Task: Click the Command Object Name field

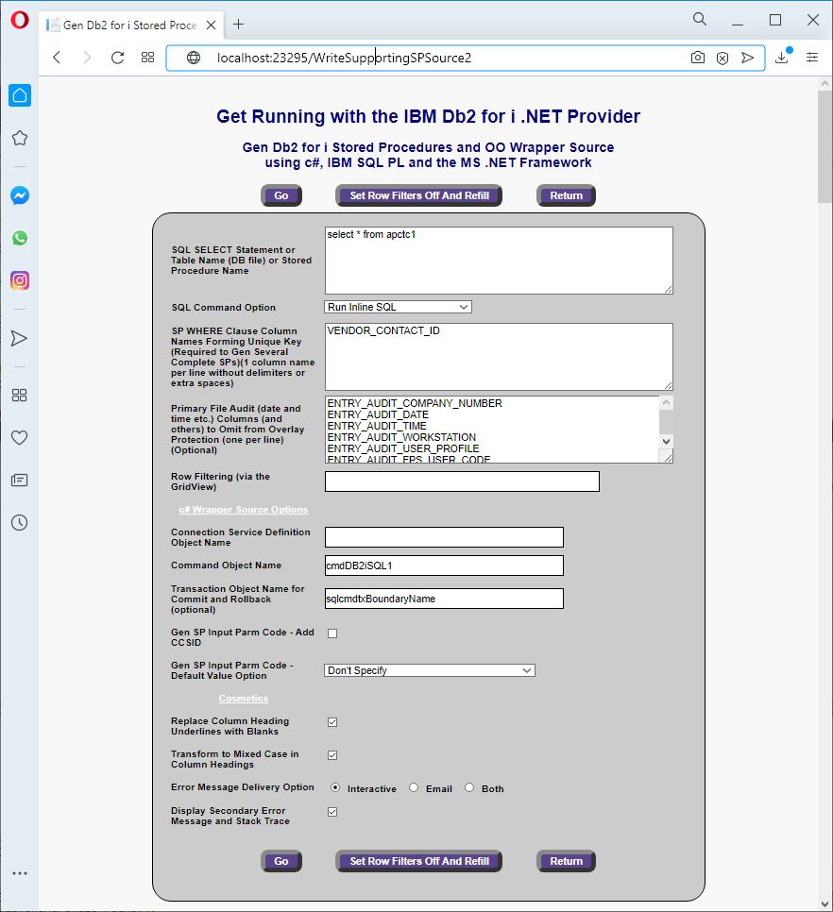Action: pyautogui.click(x=444, y=566)
